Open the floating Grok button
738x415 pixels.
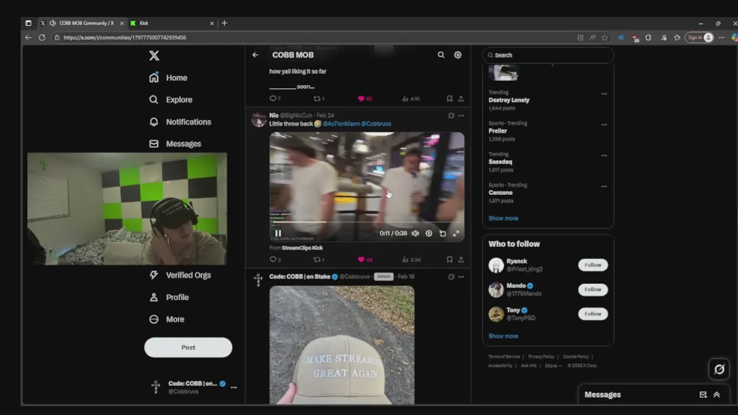click(x=719, y=369)
